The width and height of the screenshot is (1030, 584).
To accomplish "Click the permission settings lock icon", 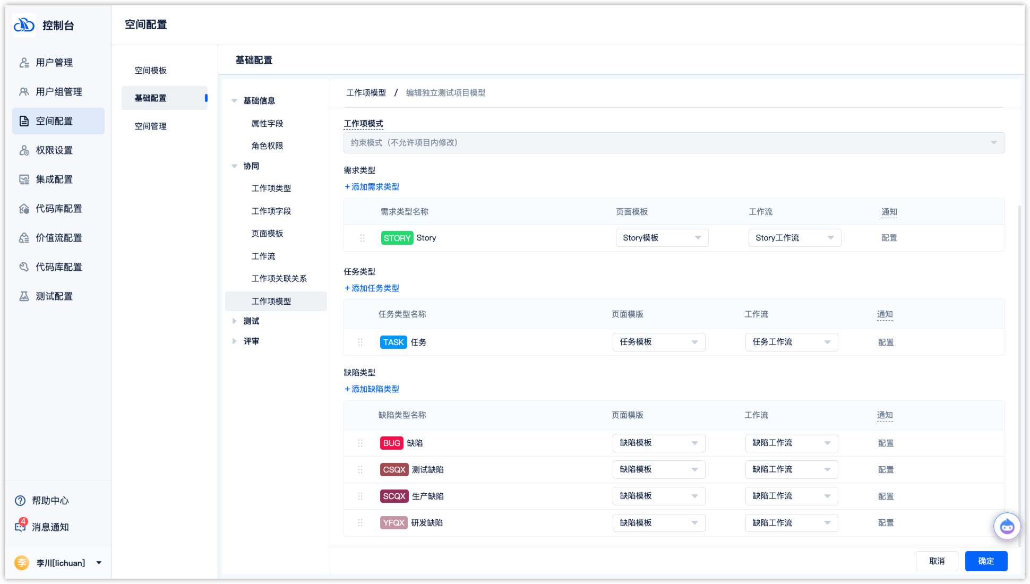I will pos(24,150).
